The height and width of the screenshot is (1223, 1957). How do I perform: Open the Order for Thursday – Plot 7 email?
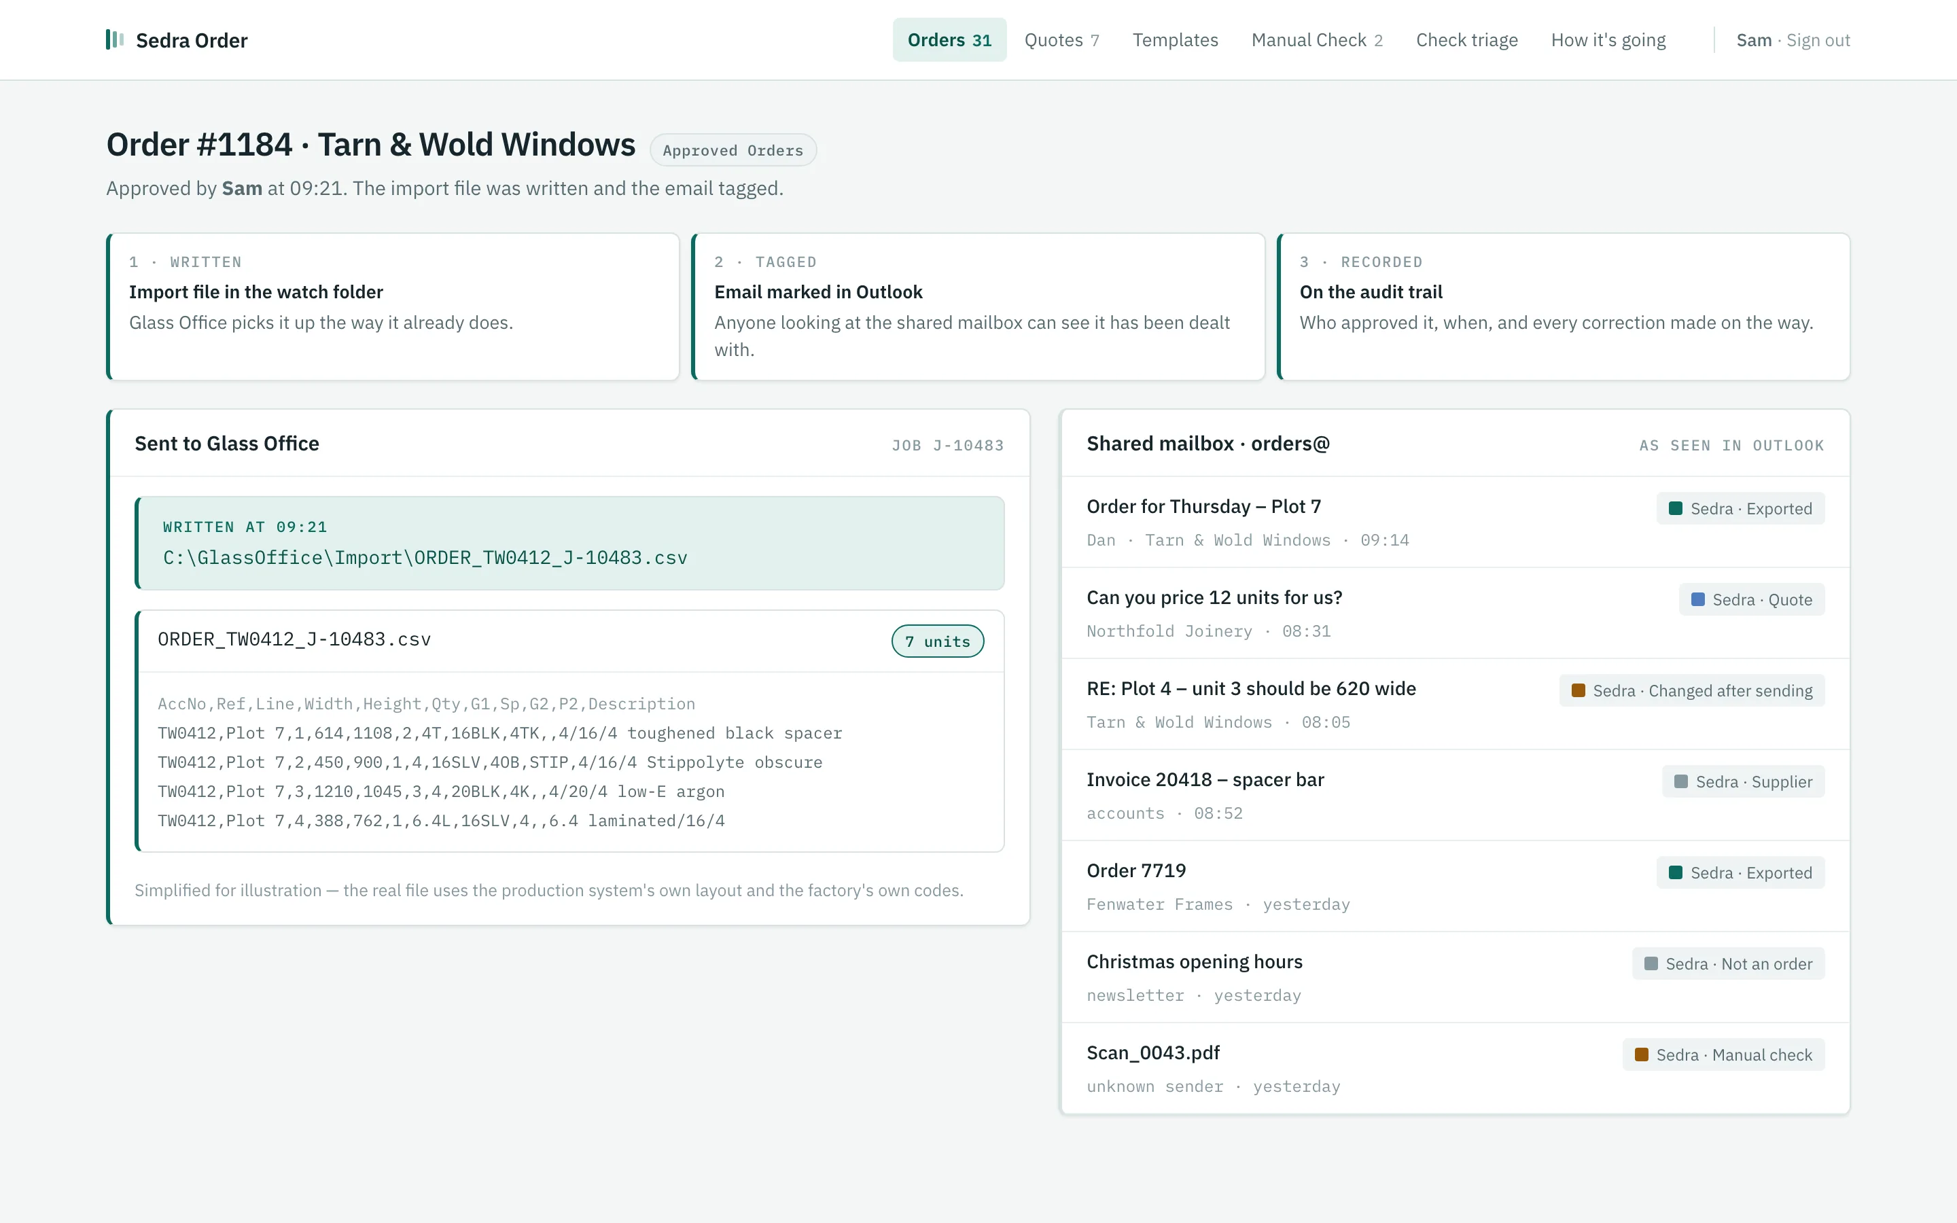click(x=1455, y=522)
